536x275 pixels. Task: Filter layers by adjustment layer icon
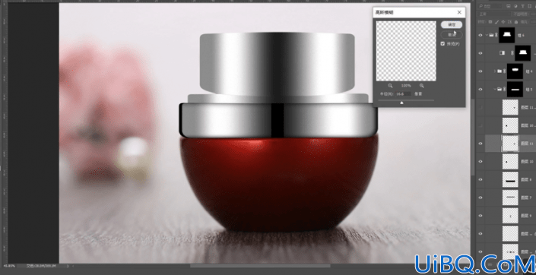click(x=515, y=6)
